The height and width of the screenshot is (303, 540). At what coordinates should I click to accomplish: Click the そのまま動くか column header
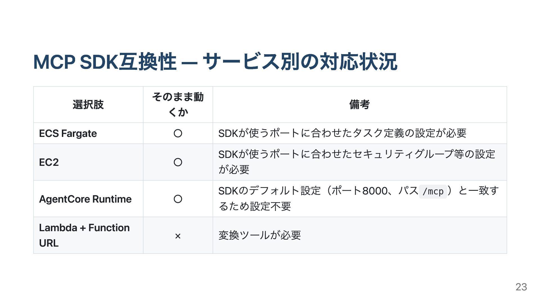coord(178,104)
